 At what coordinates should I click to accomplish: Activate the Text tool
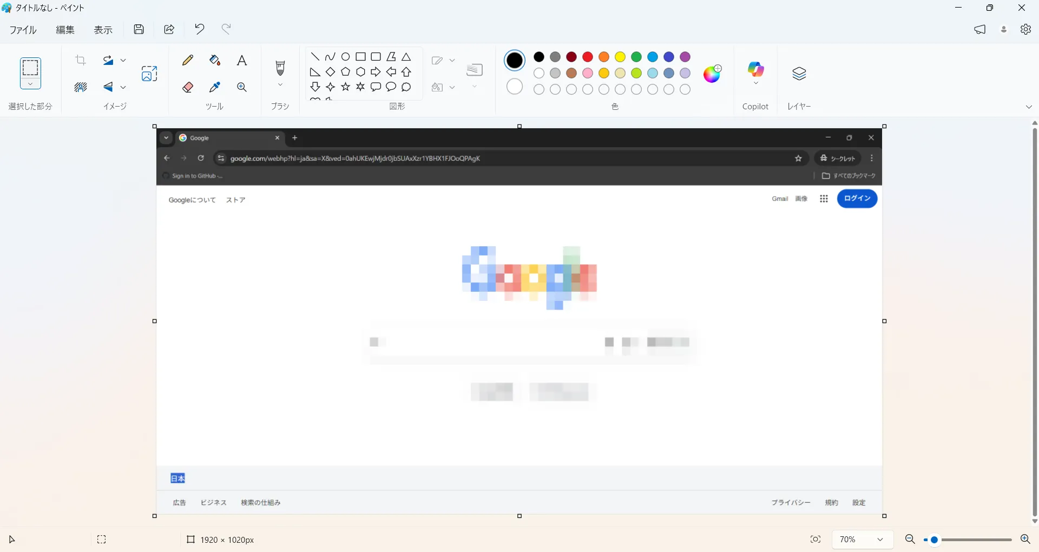242,60
